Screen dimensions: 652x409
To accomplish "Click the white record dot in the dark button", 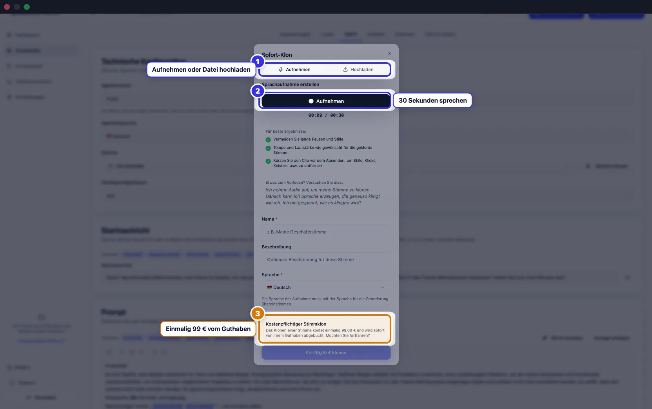I will click(x=311, y=101).
